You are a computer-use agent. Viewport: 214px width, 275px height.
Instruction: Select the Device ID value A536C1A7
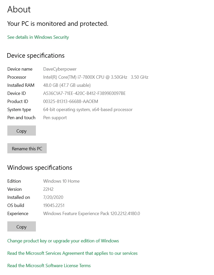[84, 93]
